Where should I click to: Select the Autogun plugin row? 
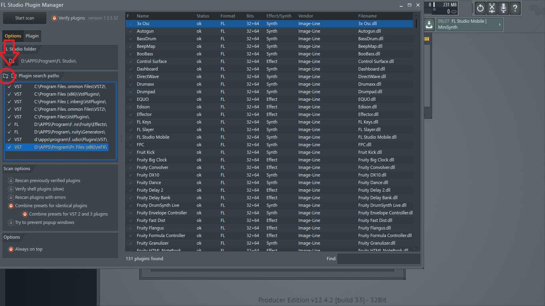(x=269, y=31)
